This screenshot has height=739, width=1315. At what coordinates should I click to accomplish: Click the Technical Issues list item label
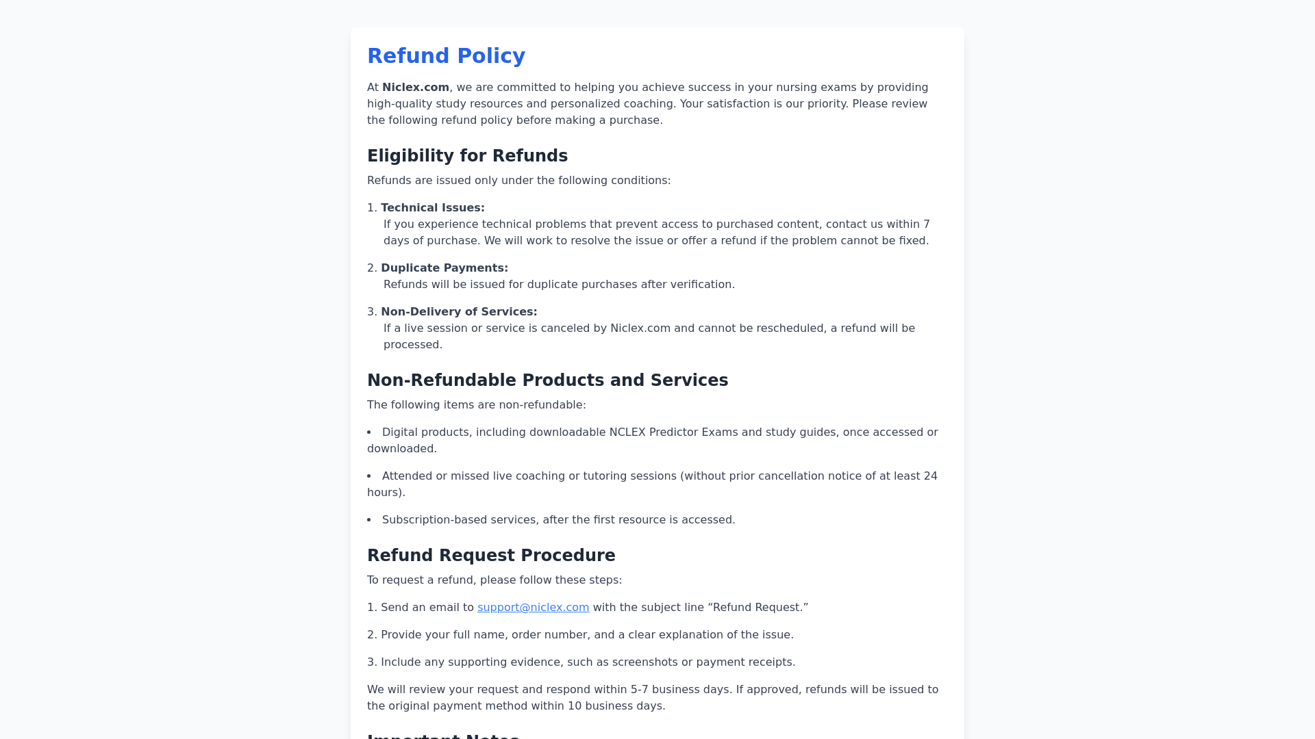click(432, 208)
